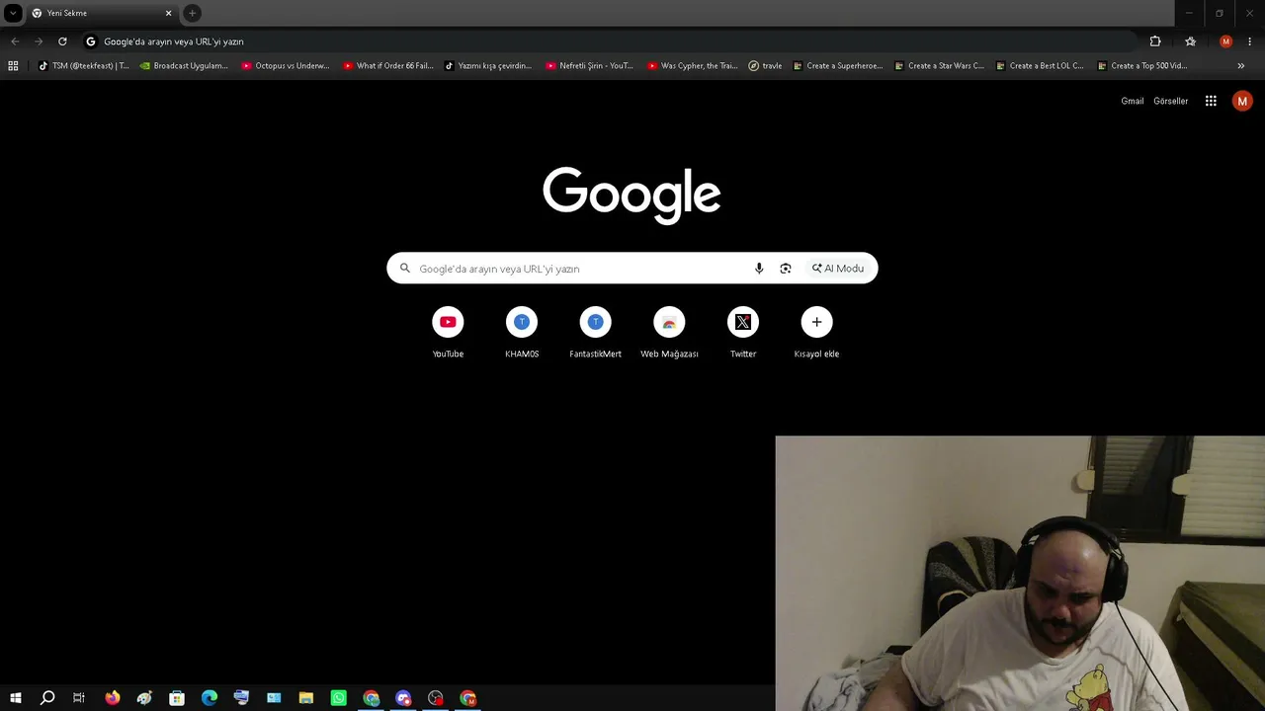Viewport: 1265px width, 711px height.
Task: Launch Firefox from the taskbar
Action: [113, 698]
